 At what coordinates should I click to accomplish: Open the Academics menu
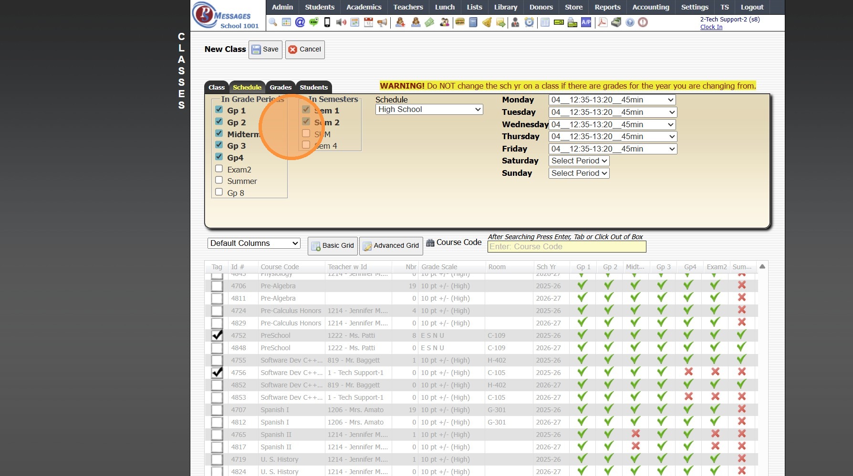click(x=364, y=7)
